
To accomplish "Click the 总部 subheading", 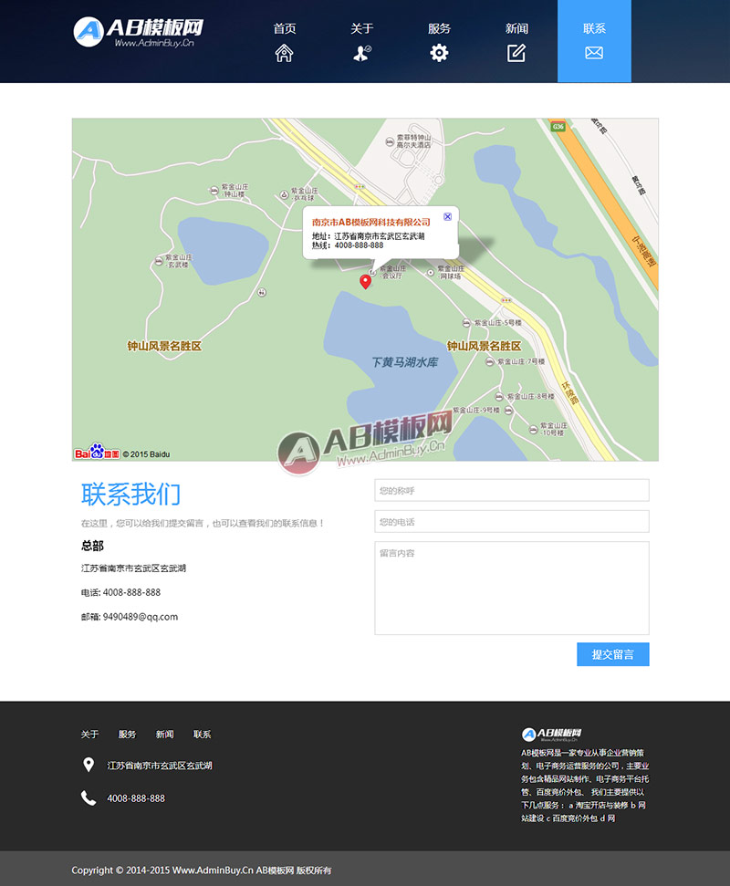I will click(93, 546).
